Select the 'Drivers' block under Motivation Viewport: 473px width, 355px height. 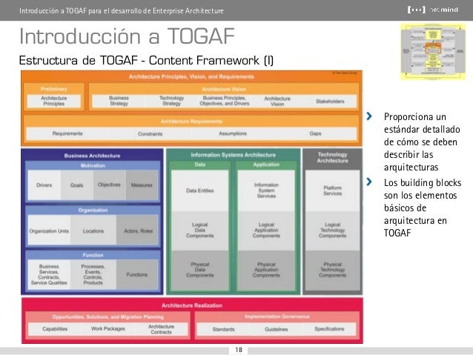[x=44, y=185]
